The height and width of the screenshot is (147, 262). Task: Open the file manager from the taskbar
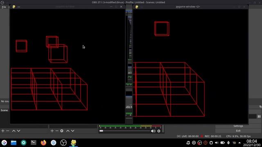[x=14, y=143]
